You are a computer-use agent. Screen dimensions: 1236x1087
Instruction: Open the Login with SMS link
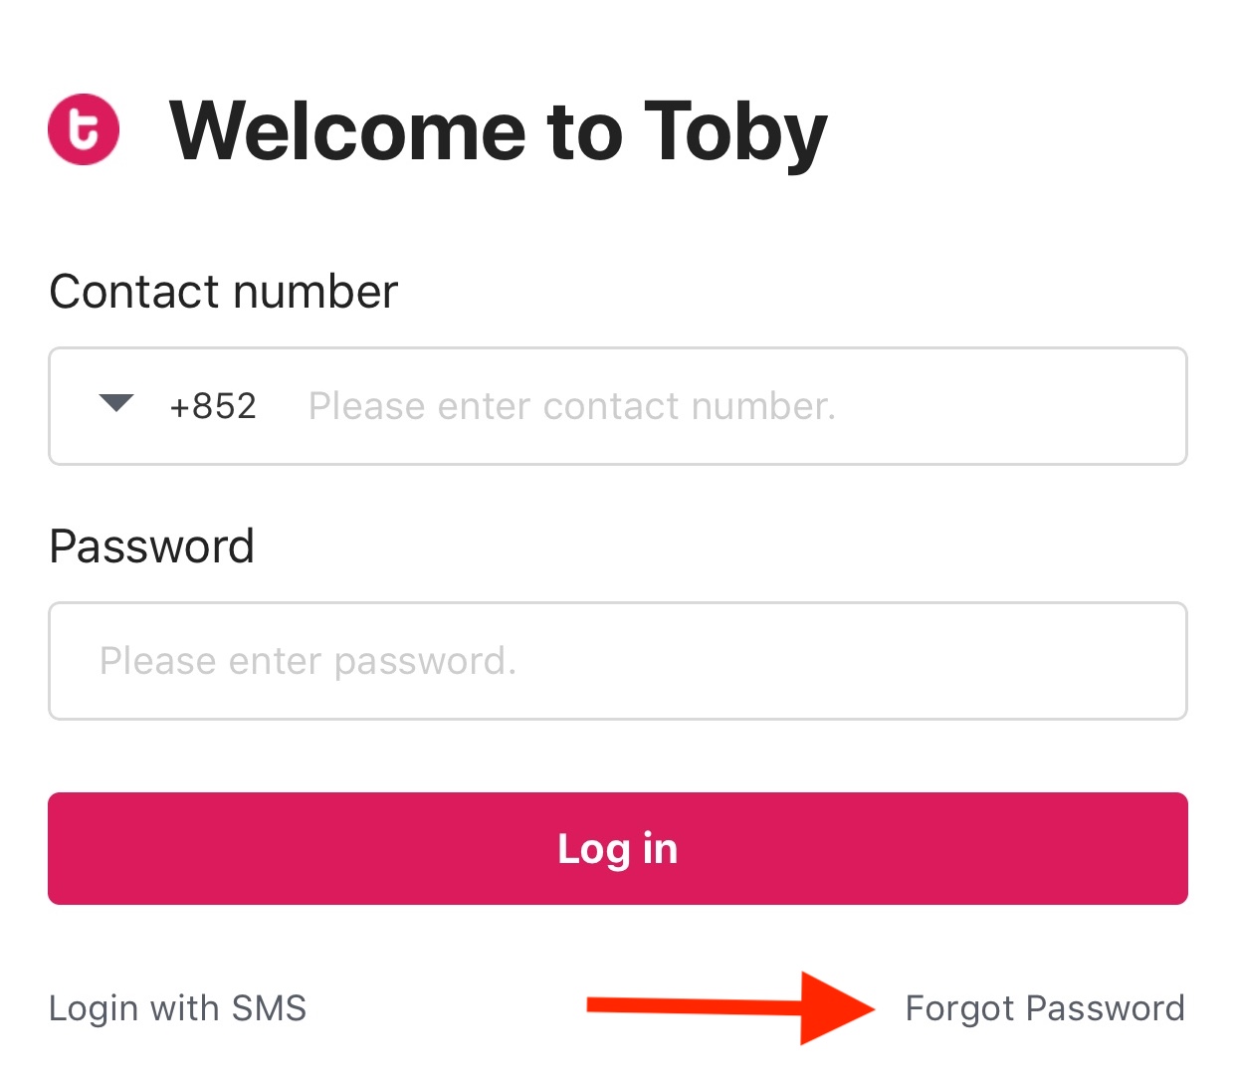[x=178, y=1008]
